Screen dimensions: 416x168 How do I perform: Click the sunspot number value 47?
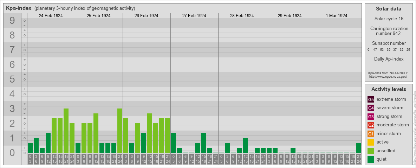pos(375,49)
